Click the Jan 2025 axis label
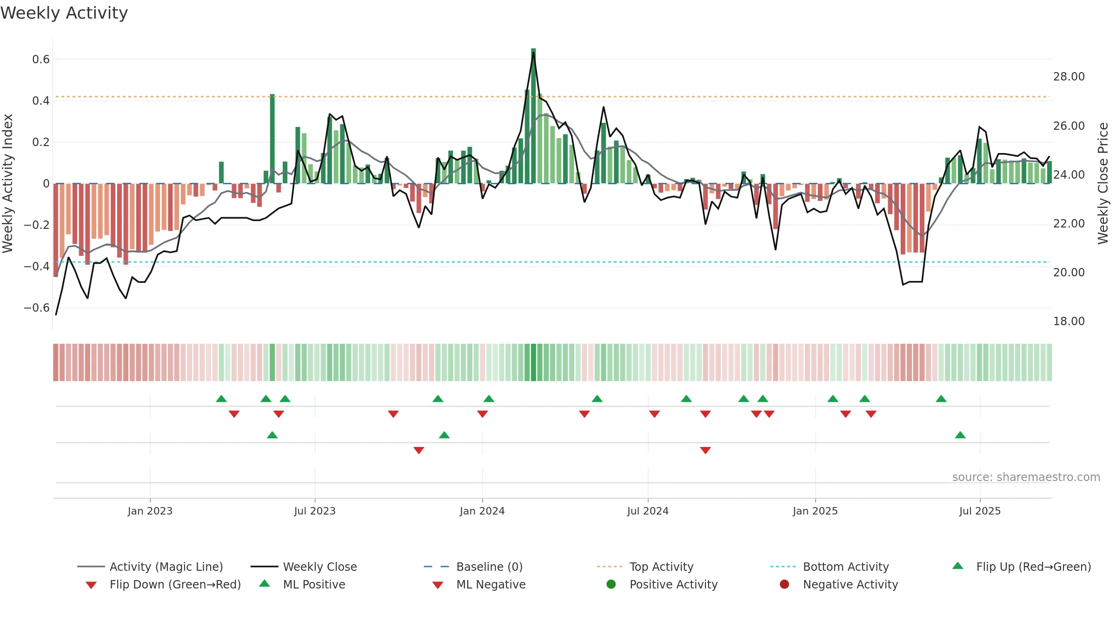Image resolution: width=1116 pixels, height=628 pixels. pos(815,511)
